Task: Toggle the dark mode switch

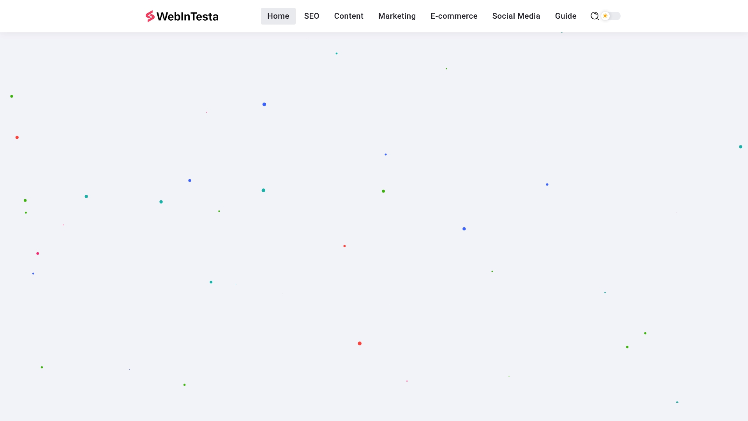Action: click(610, 16)
